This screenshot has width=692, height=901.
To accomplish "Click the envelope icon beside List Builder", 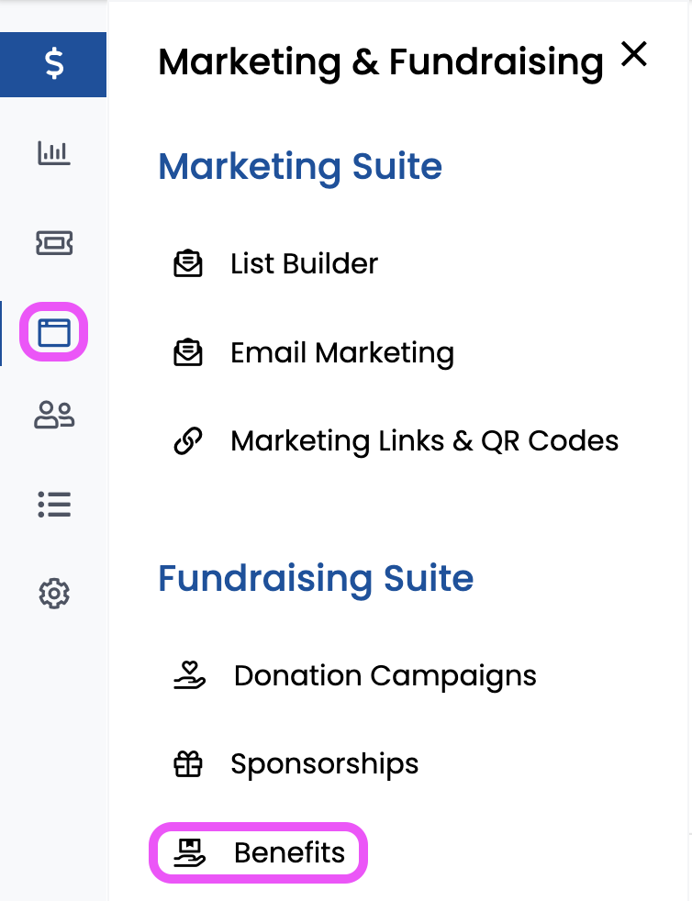I will (x=188, y=264).
